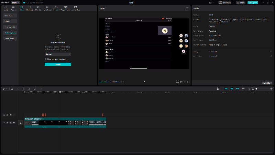Click the preview snapshot focus icon
Viewport: 275px width, 155px height.
177,82
